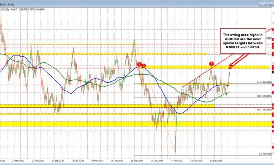Select the red circle marker numbered 2
The width and height of the screenshot is (274, 165).
pyautogui.click(x=144, y=66)
